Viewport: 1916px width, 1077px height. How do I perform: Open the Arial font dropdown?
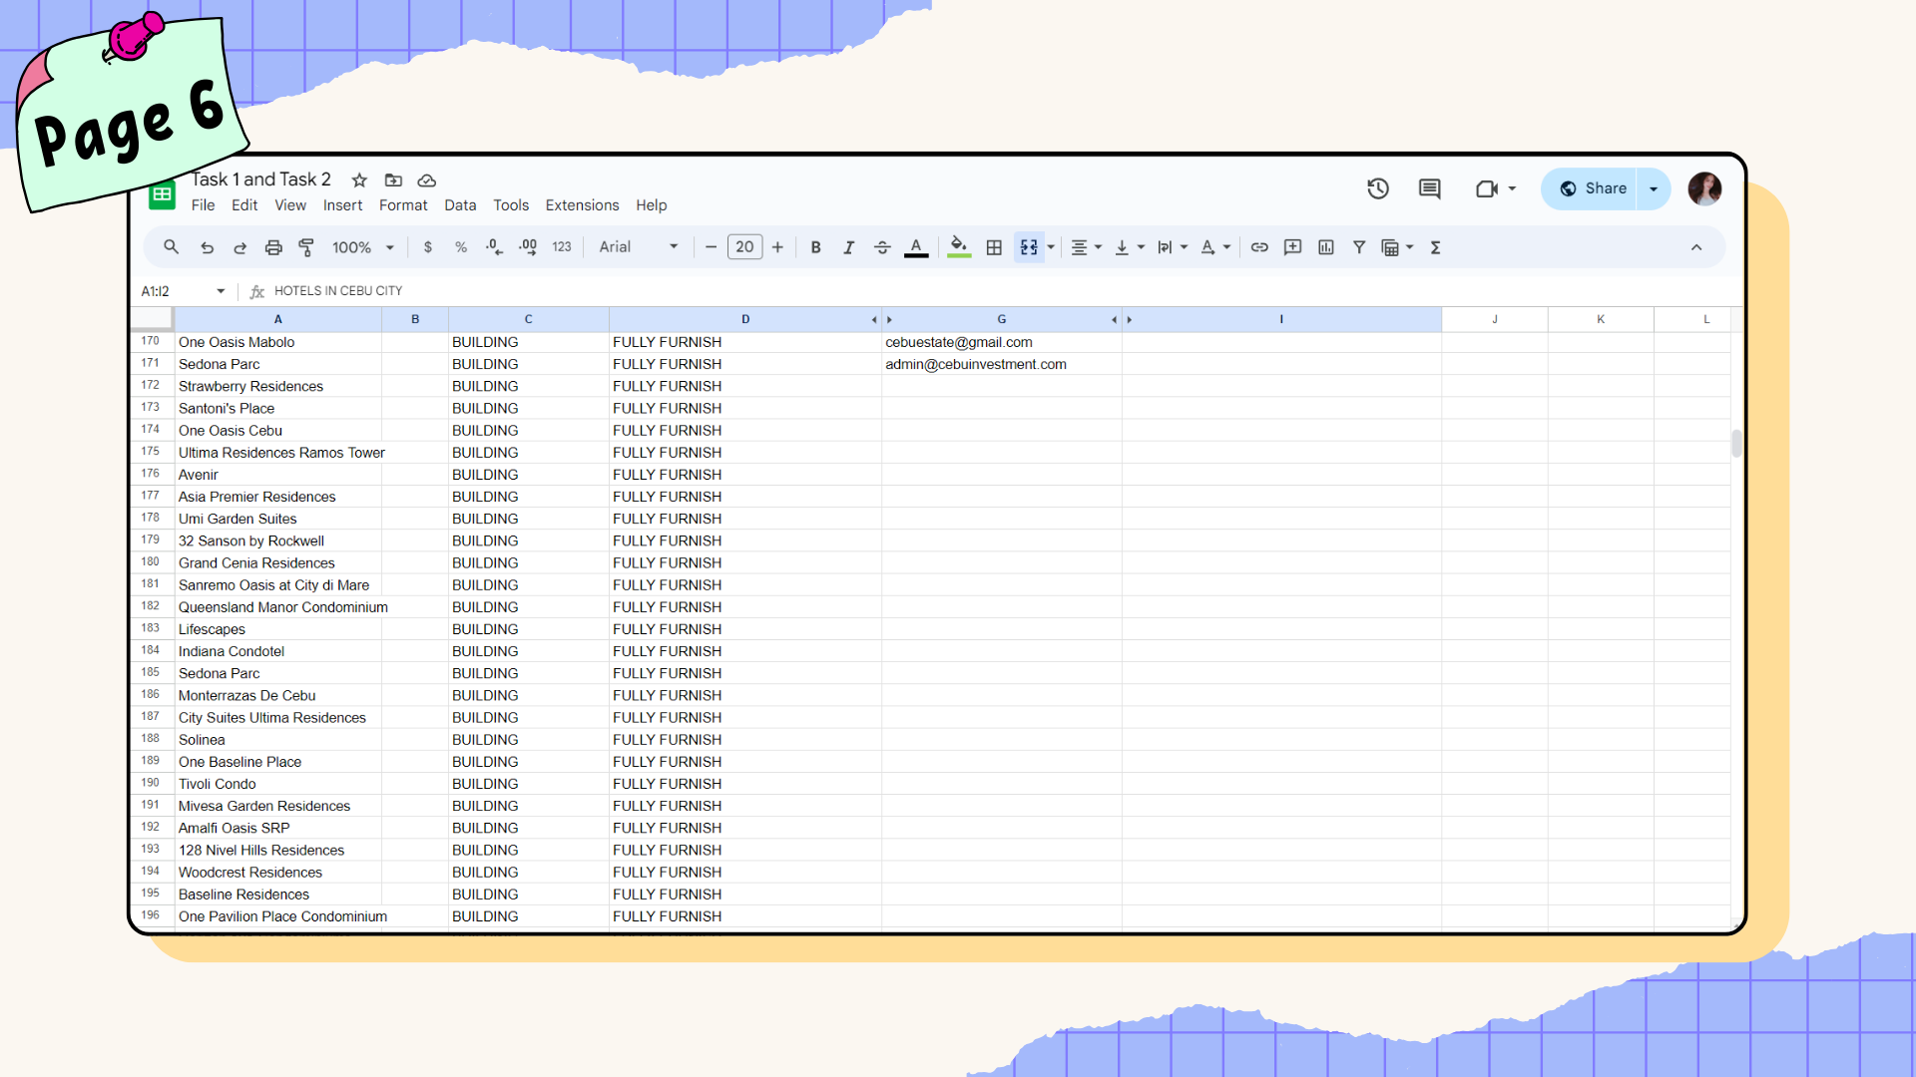point(639,247)
